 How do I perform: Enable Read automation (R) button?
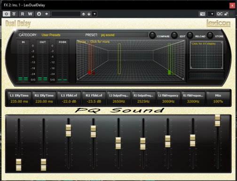23,14
